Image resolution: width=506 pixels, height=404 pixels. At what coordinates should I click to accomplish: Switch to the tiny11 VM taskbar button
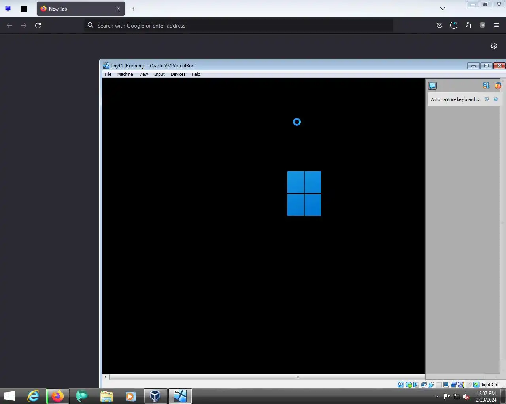click(x=180, y=396)
